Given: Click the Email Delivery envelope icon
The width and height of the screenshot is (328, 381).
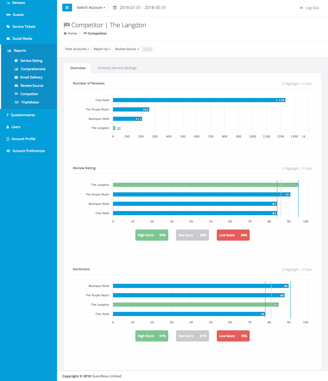Looking at the screenshot, I should pyautogui.click(x=16, y=77).
